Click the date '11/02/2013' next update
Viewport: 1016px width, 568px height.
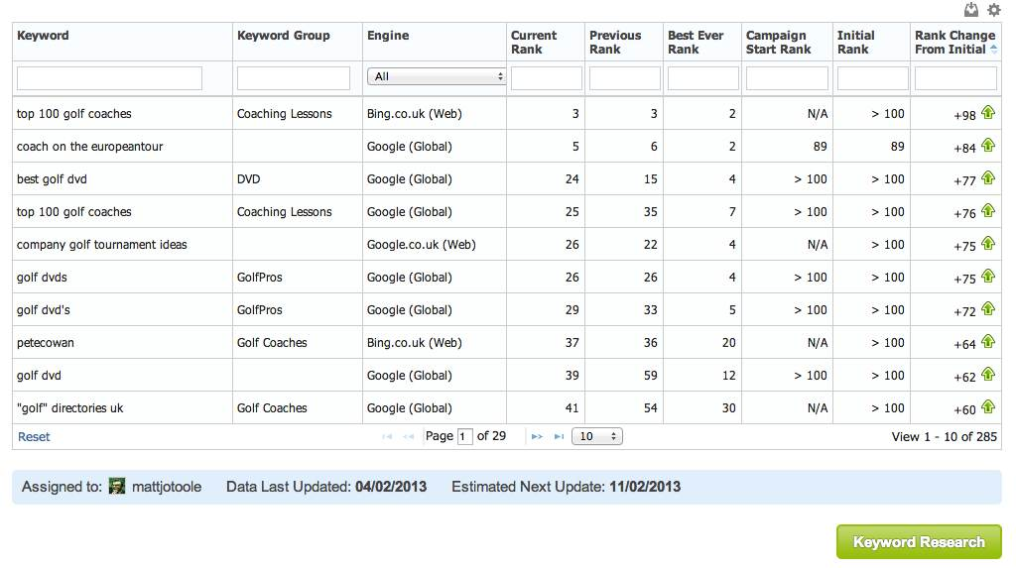645,487
